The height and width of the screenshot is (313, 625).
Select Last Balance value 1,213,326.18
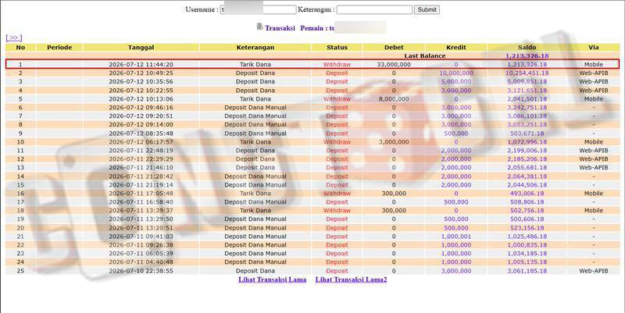tap(527, 55)
